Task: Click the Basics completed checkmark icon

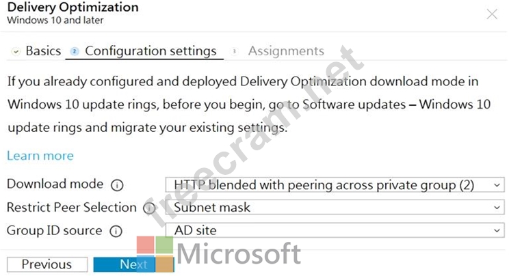Action: pos(15,51)
